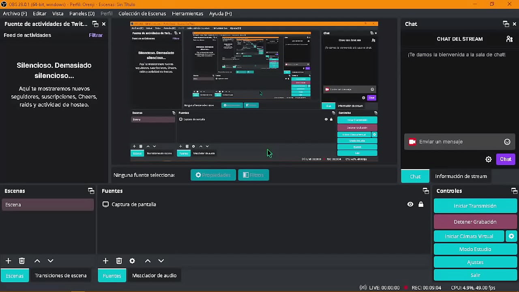
Task: Open chat settings gear icon
Action: tap(489, 159)
